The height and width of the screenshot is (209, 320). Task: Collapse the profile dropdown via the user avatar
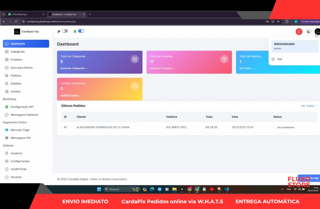pos(317,31)
